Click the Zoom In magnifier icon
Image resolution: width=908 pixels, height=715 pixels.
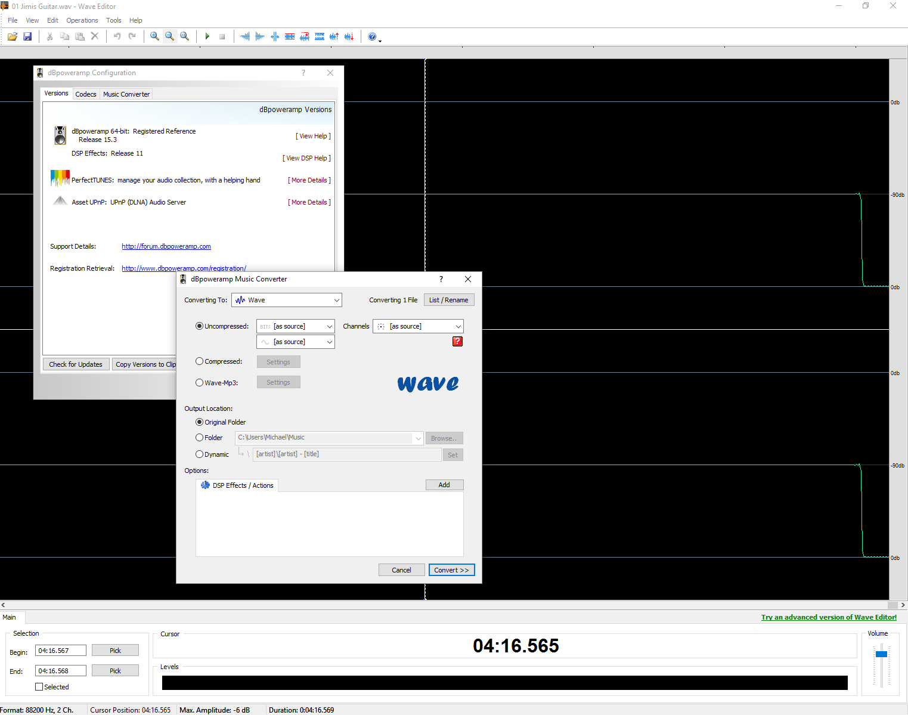click(x=154, y=36)
